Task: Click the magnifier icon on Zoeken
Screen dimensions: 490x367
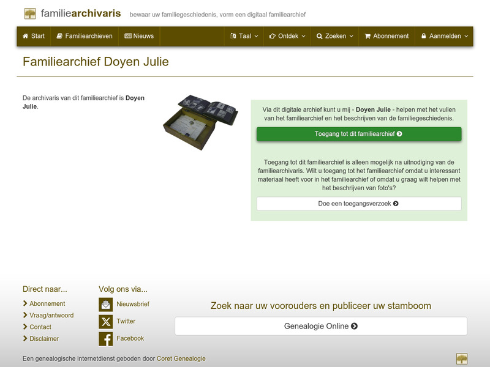Action: [x=321, y=36]
